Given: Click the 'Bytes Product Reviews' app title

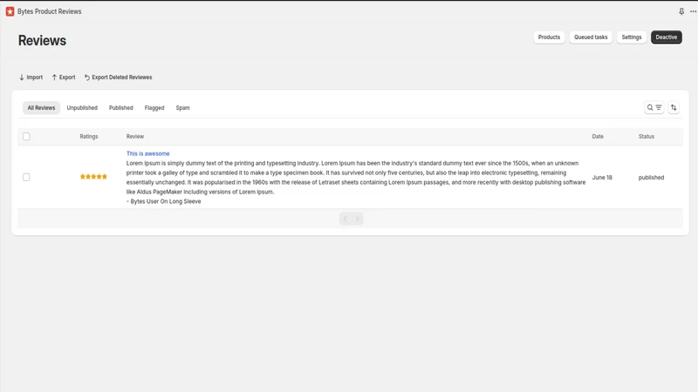Looking at the screenshot, I should point(50,11).
